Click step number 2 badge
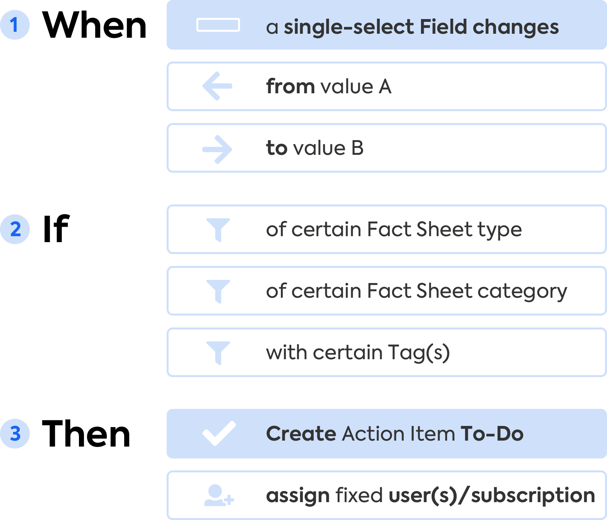 [15, 229]
